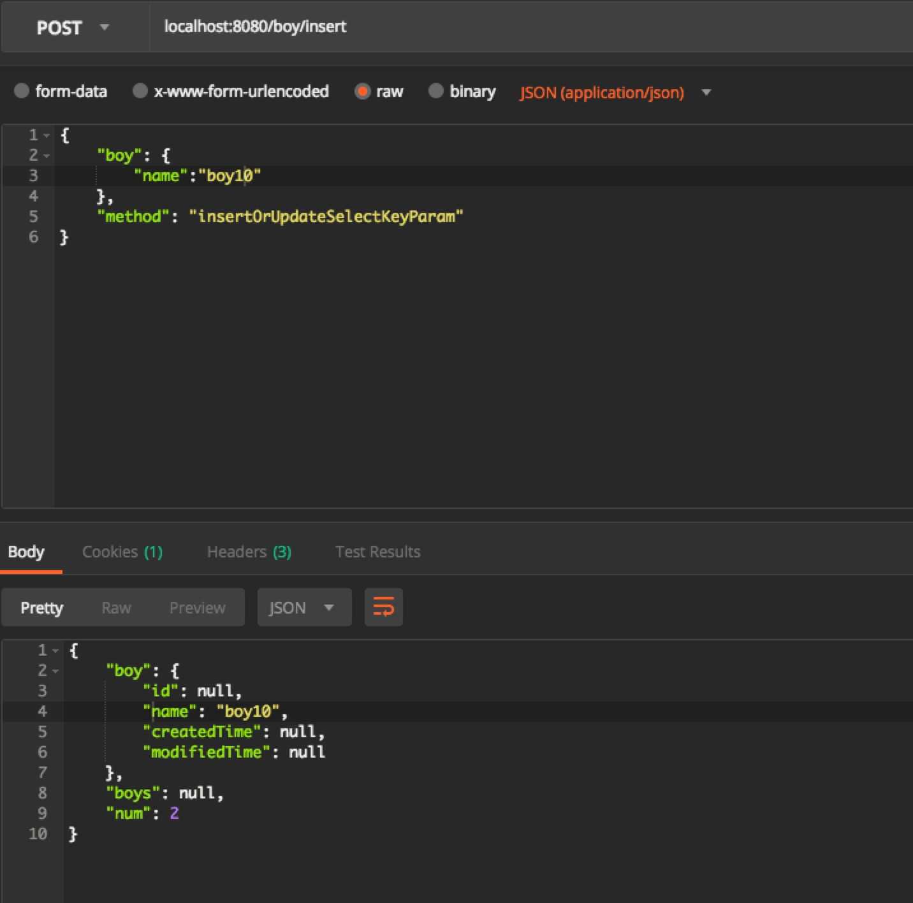The image size is (913, 903).
Task: Click the "name" key in request editor
Action: coord(161,175)
